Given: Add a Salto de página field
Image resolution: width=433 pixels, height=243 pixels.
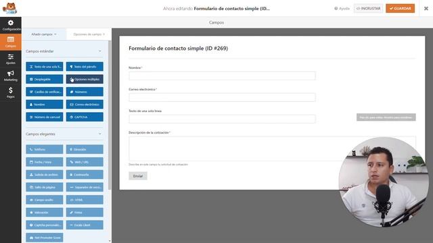Looking at the screenshot, I should 45,188.
